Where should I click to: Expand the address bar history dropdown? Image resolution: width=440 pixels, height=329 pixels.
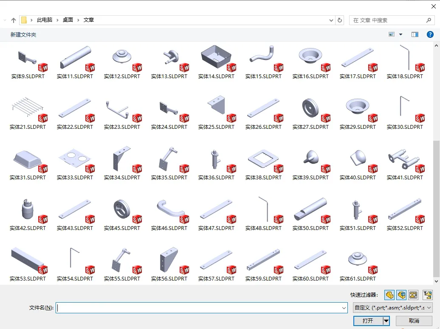pos(331,20)
